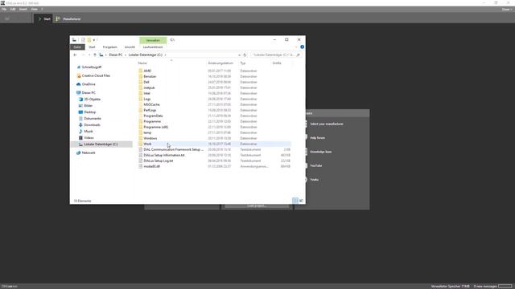
Task: Go back in Explorer navigation
Action: click(x=75, y=55)
